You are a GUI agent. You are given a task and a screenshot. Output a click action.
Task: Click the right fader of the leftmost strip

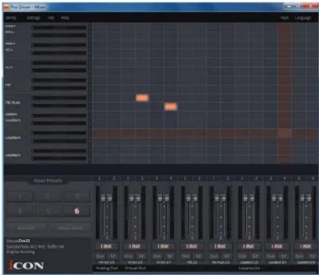110,198
